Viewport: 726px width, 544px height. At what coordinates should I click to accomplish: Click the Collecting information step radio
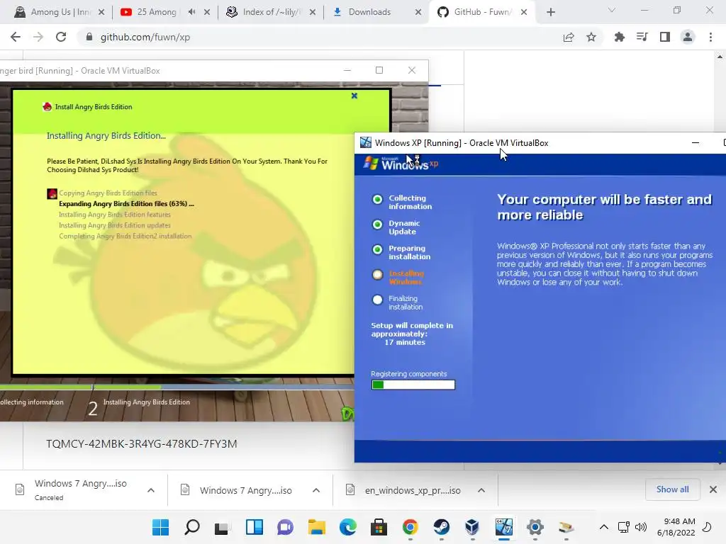coord(377,199)
